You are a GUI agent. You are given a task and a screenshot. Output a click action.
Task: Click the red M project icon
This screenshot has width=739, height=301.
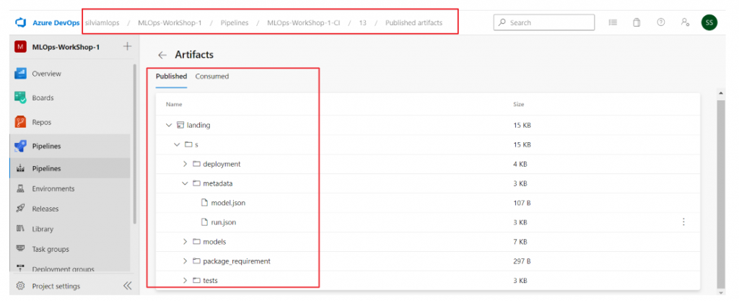click(20, 47)
